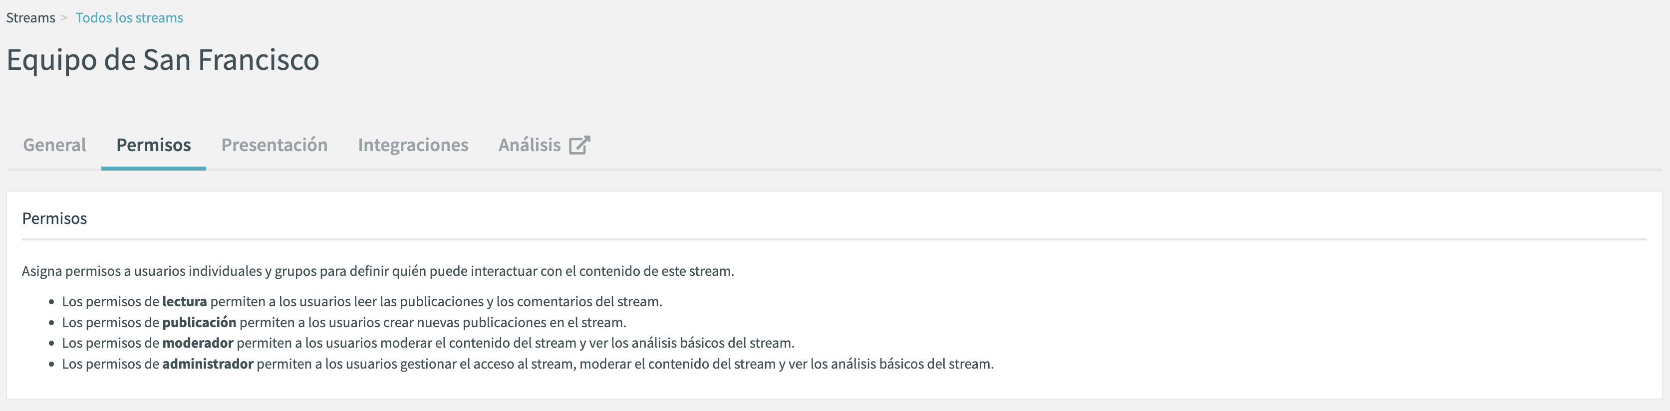Click the Permisos section heading

(54, 218)
